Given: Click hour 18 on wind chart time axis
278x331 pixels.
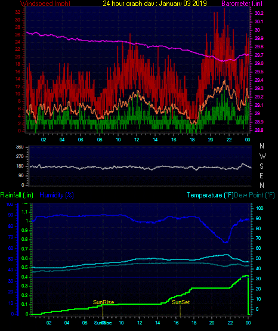Looking at the screenshot, I should pyautogui.click(x=192, y=140).
